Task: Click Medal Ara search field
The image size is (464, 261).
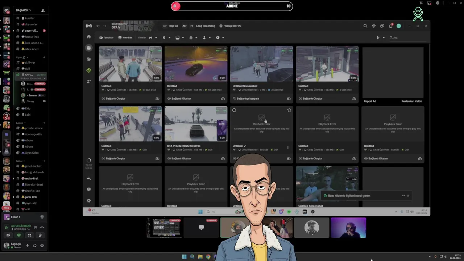Action: click(407, 38)
